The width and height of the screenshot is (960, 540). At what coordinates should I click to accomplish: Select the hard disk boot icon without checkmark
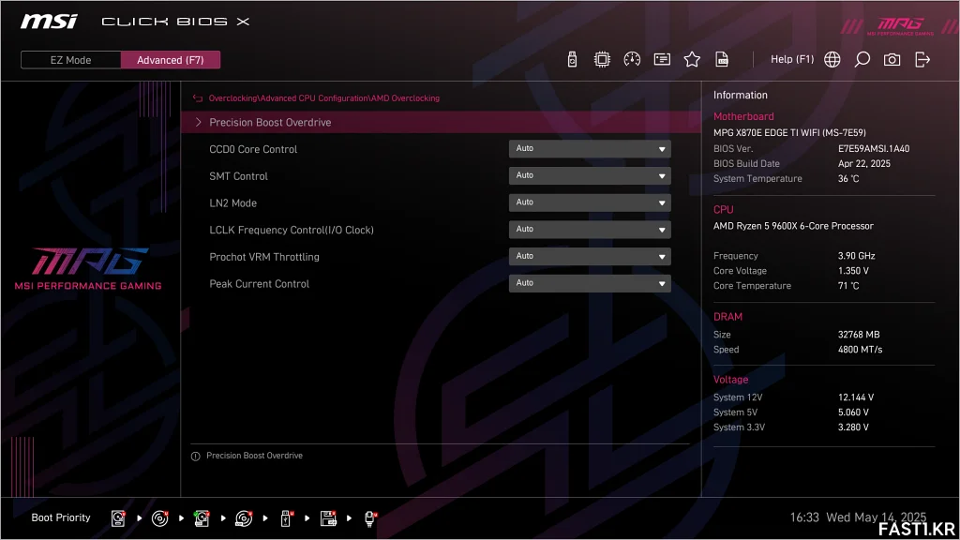[x=118, y=518]
